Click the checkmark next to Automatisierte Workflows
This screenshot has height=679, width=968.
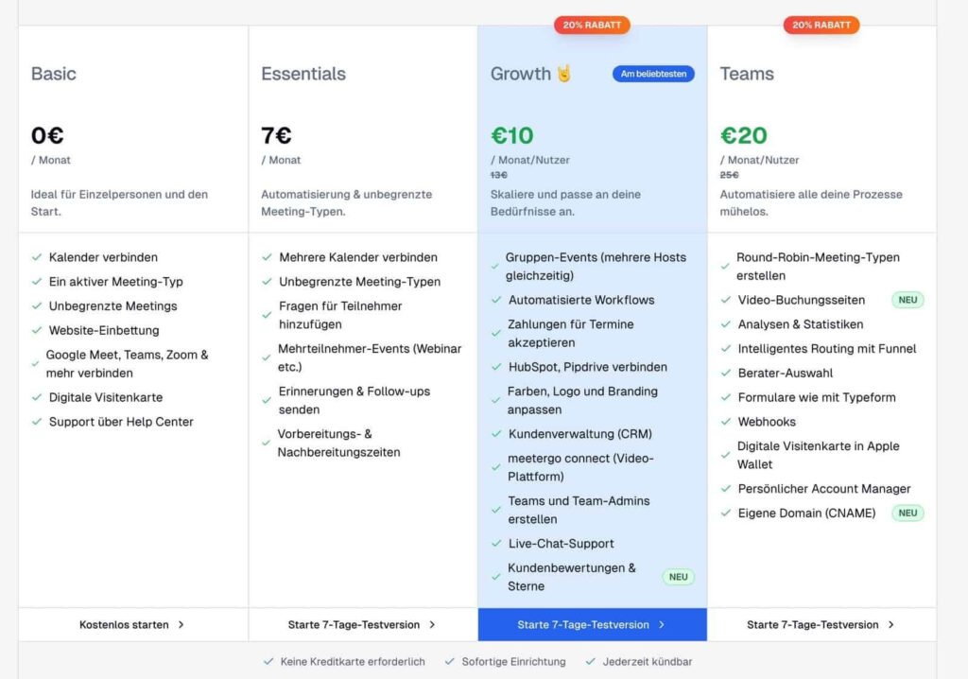tap(495, 301)
